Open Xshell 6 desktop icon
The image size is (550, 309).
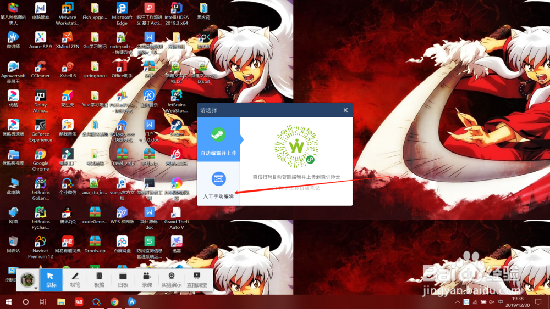coord(67,69)
